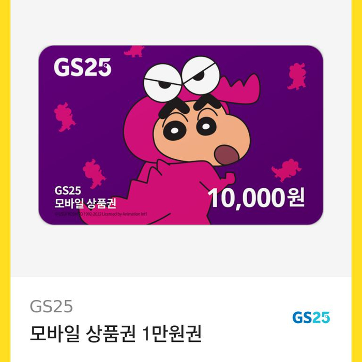This screenshot has width=362, height=362.
Task: Click the crocodile hood's googly eyes
Action: (182, 79)
